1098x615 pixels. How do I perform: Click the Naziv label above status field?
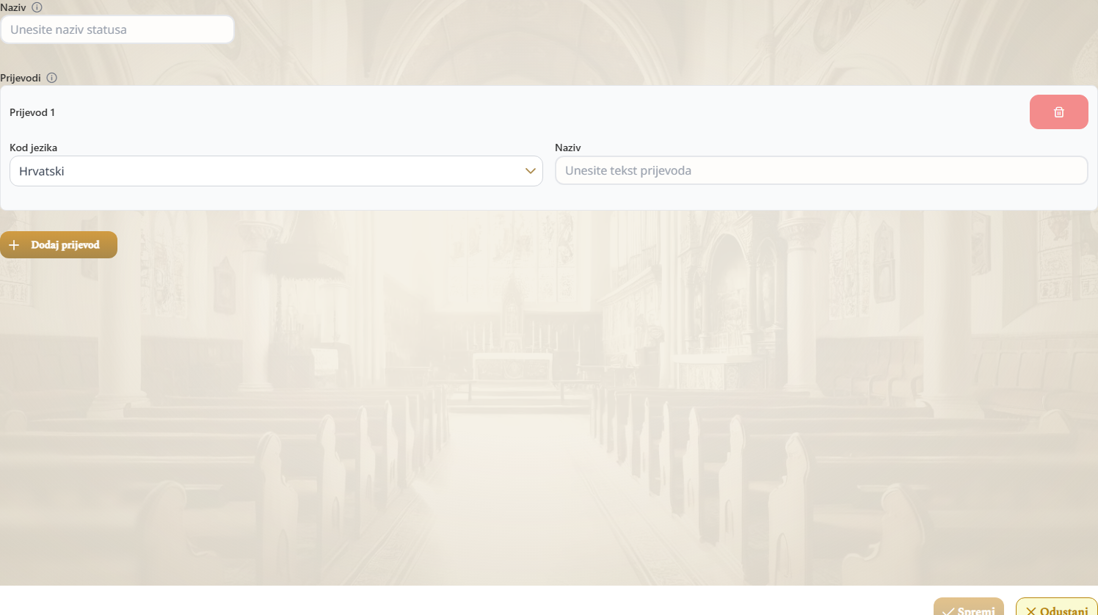[x=13, y=7]
